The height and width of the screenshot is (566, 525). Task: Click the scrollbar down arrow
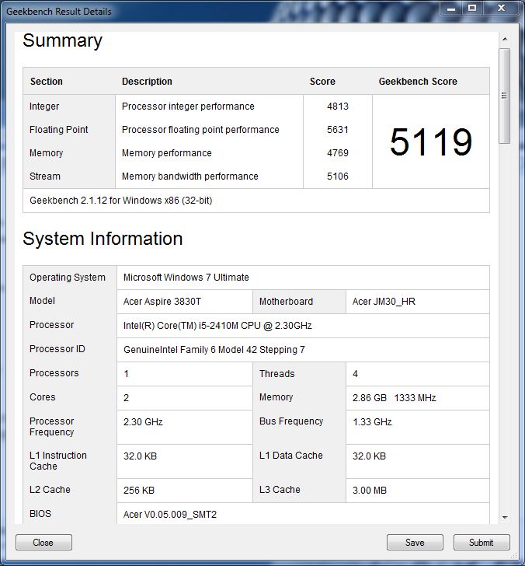coord(505,518)
